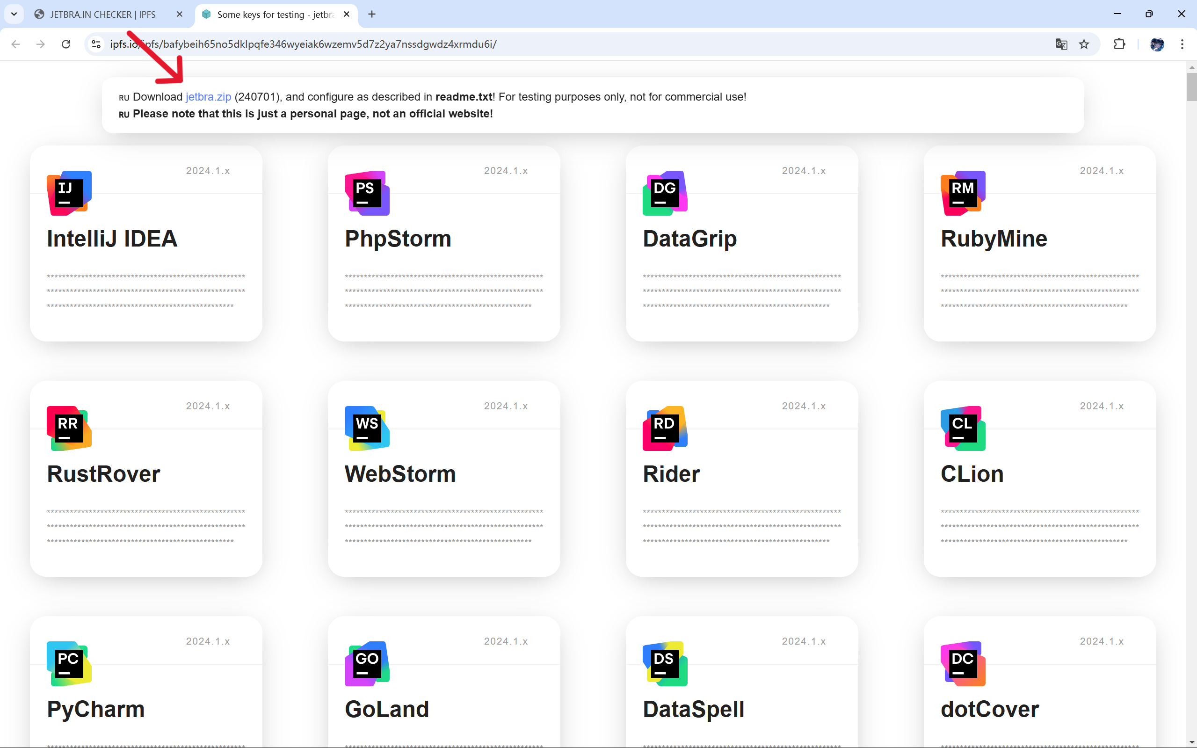Viewport: 1197px width, 748px height.
Task: Click the CLion card title
Action: [972, 474]
